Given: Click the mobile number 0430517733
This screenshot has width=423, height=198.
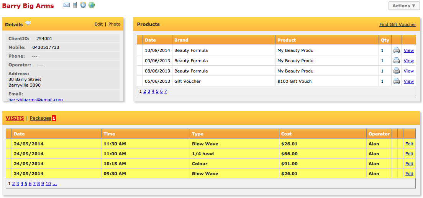Looking at the screenshot, I should point(46,47).
